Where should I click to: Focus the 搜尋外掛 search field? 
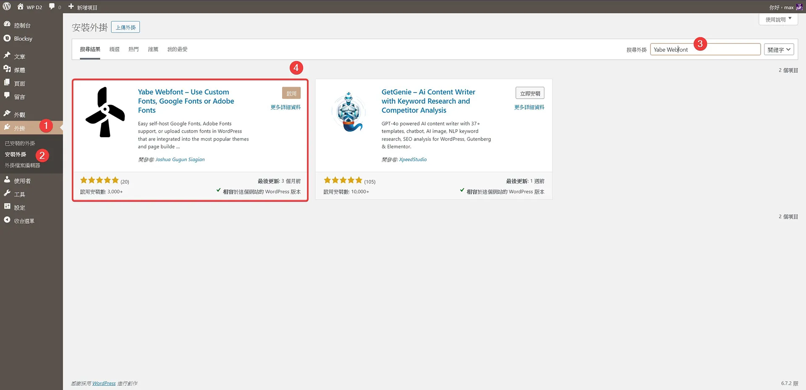(705, 50)
